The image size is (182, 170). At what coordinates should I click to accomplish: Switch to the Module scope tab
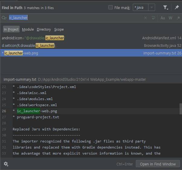tap(28, 29)
